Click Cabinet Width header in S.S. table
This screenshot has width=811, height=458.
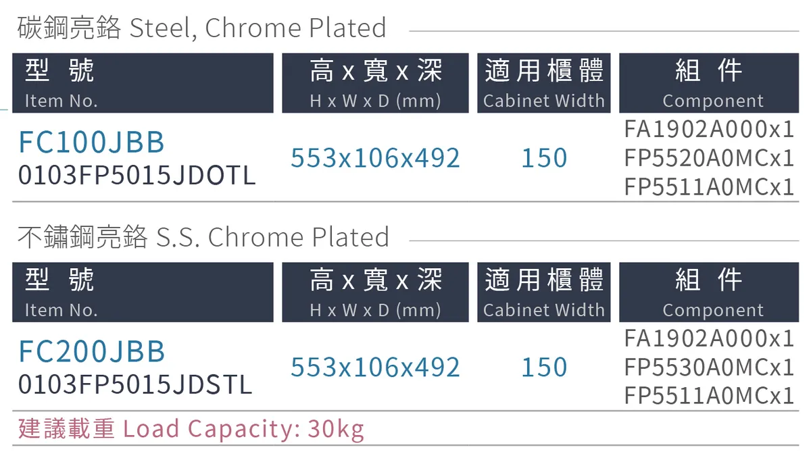click(543, 292)
